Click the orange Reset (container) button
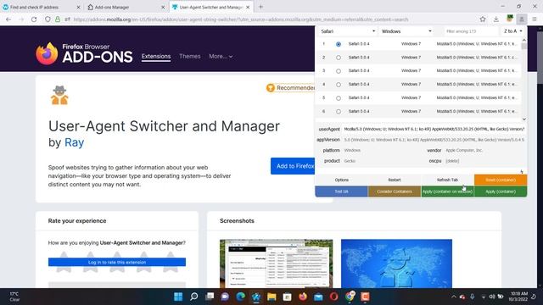543x305 pixels. (x=501, y=180)
